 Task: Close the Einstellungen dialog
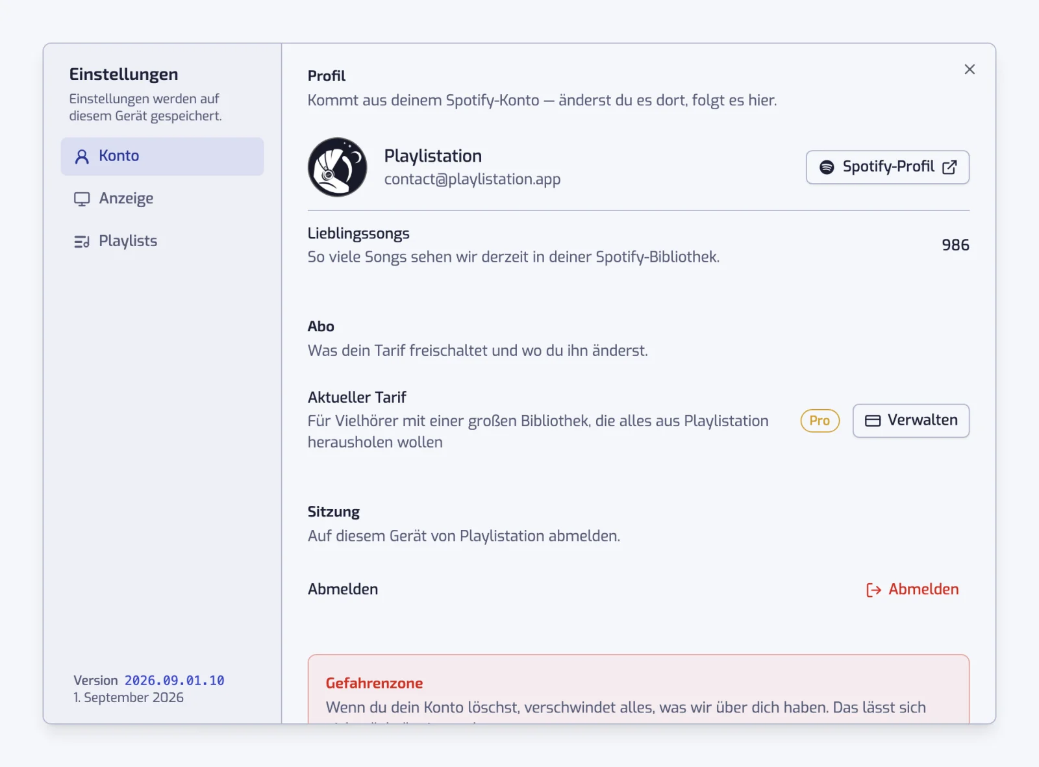[970, 69]
